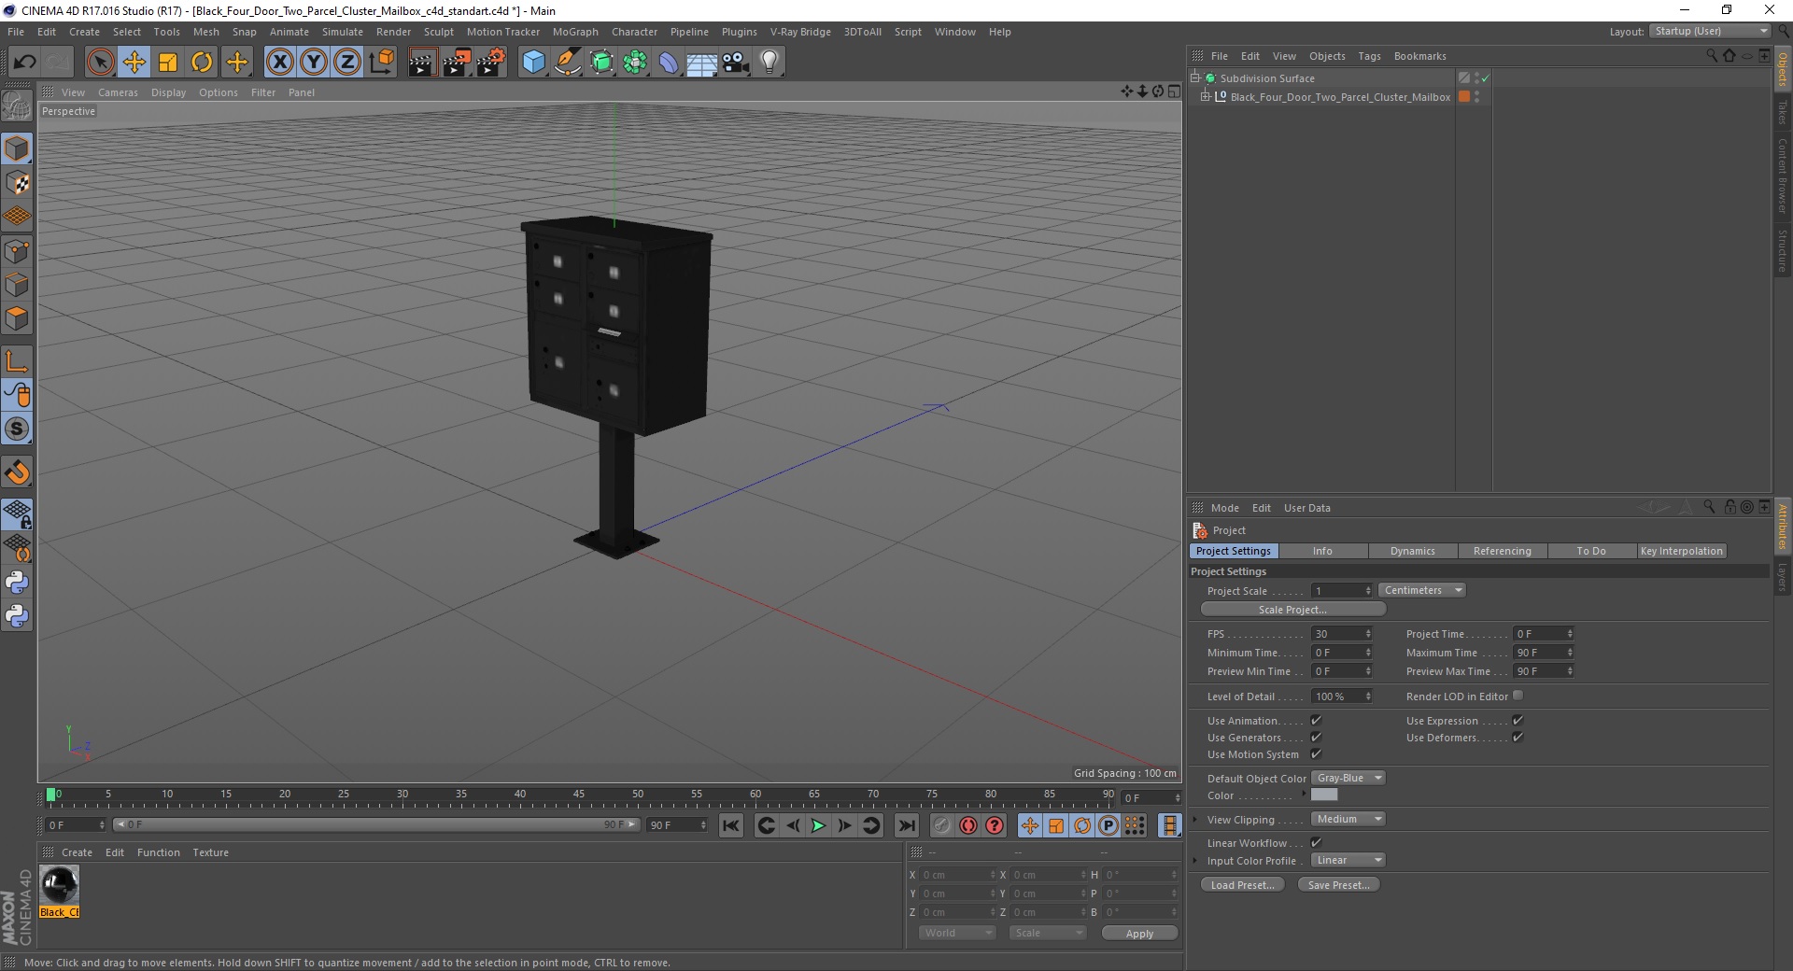Open Edit Render Settings icon
The height and width of the screenshot is (971, 1793).
pos(491,63)
